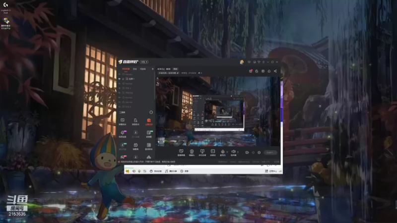Click the music note item in white bar
The height and width of the screenshot is (223, 397).
[x=171, y=171]
